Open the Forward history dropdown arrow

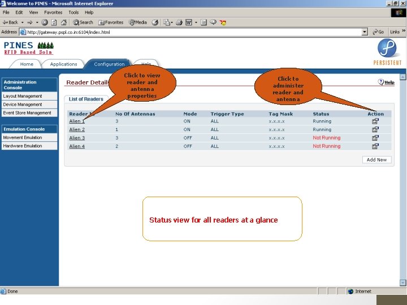37,23
